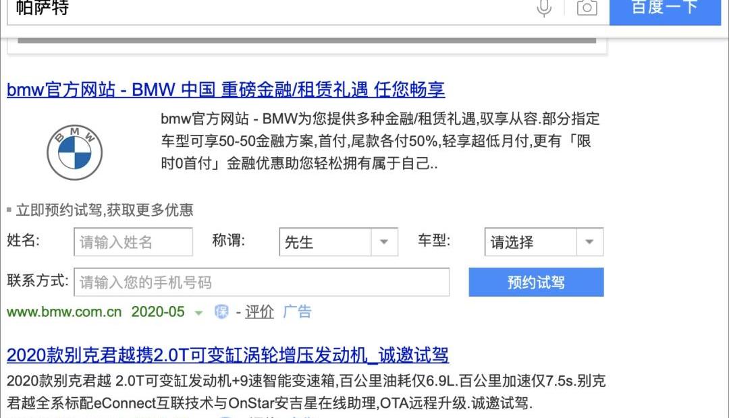This screenshot has width=729, height=418.
Task: Click the 别克君越 description snippet text
Action: tap(306, 392)
